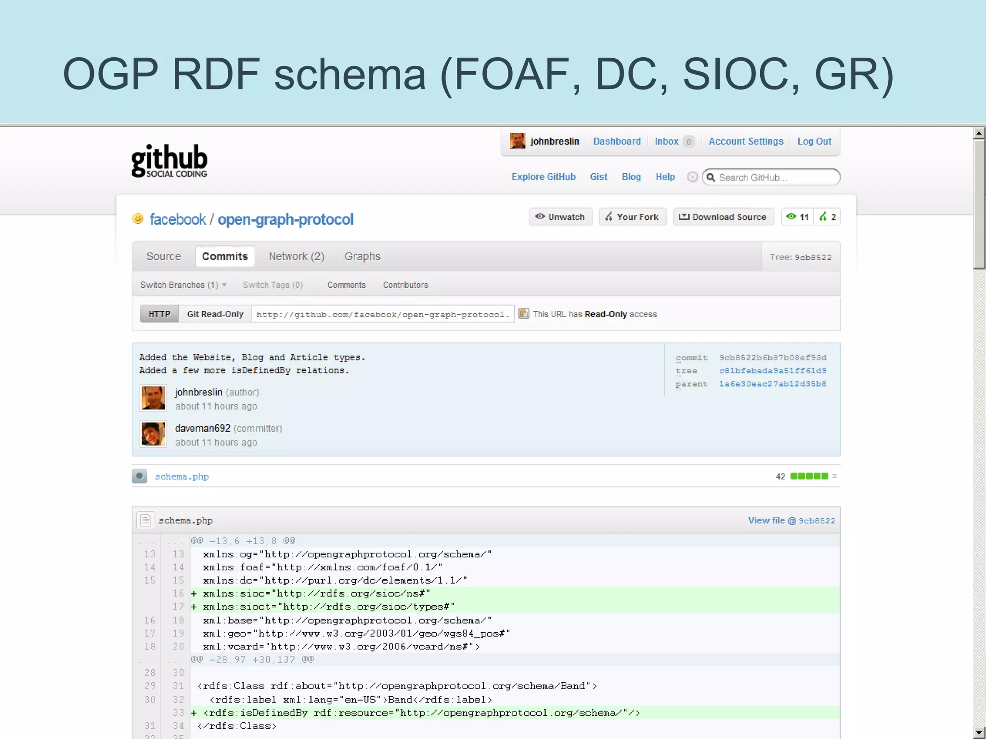This screenshot has height=739, width=986.
Task: Open Explore GitHub
Action: point(544,177)
